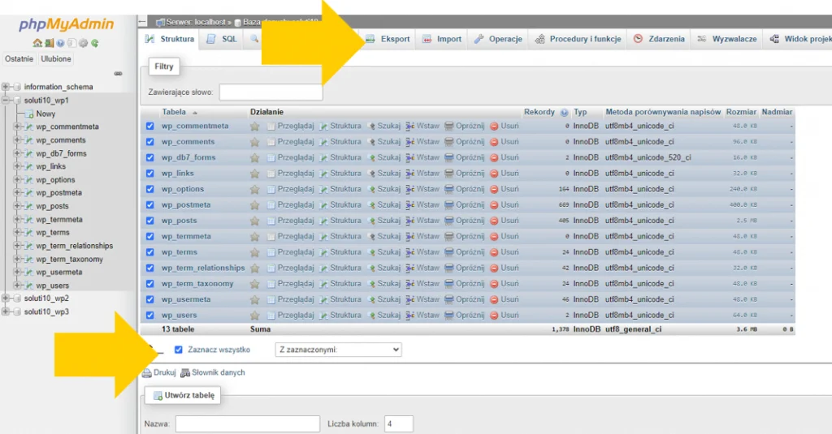832x434 pixels.
Task: Open the Zdarzenia tab
Action: (x=659, y=39)
